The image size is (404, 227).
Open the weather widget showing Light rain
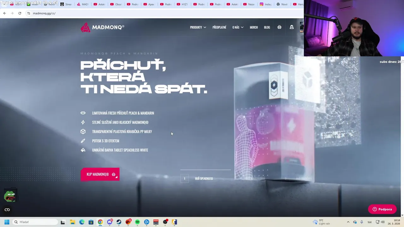pos(321,222)
